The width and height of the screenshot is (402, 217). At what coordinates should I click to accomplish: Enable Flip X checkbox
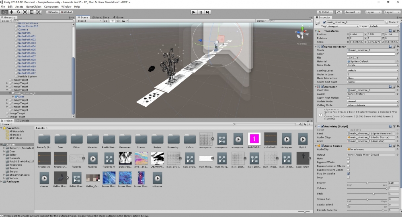click(349, 58)
